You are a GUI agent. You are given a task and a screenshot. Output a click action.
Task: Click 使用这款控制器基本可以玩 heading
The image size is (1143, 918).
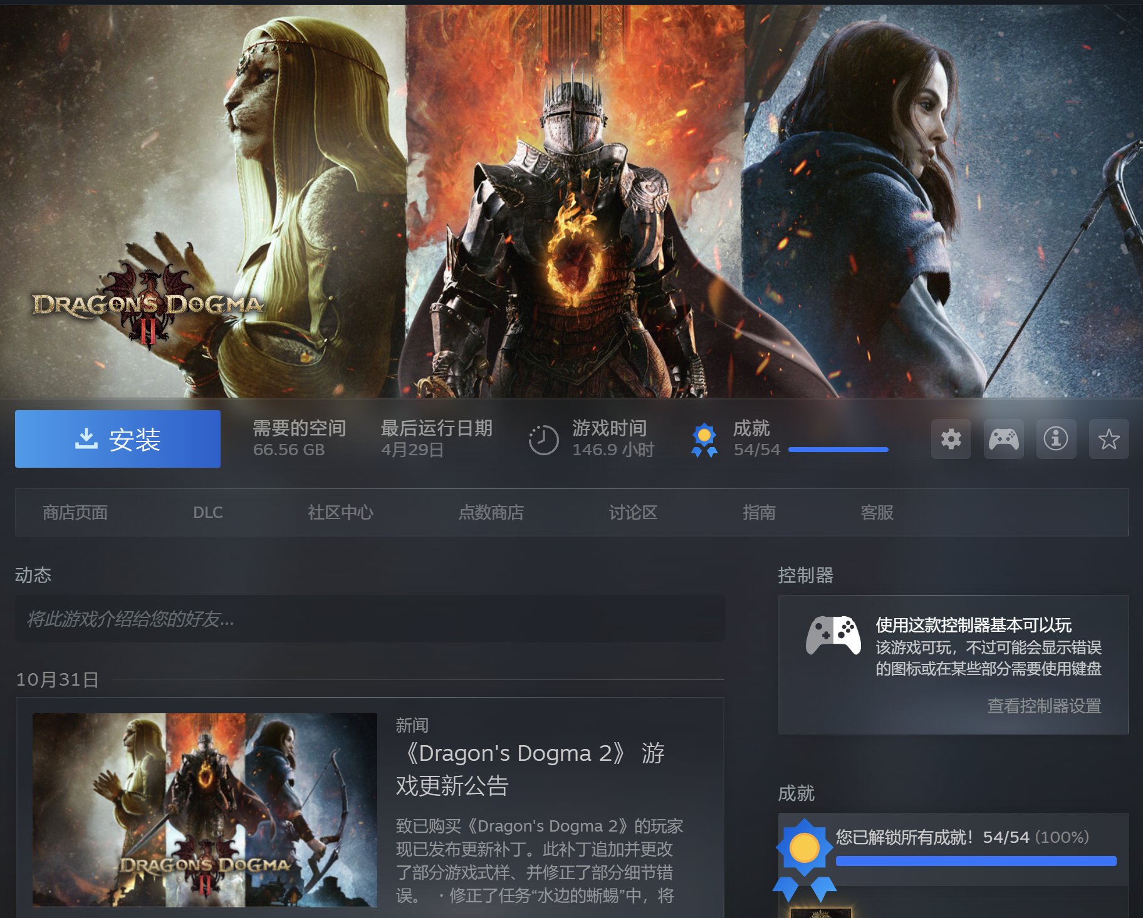pos(973,625)
